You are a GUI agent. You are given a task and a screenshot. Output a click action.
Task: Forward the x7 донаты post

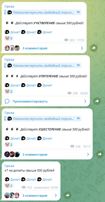point(68,195)
